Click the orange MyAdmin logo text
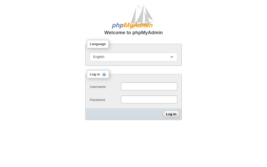Image resolution: width=267 pixels, height=167 pixels. pyautogui.click(x=138, y=25)
